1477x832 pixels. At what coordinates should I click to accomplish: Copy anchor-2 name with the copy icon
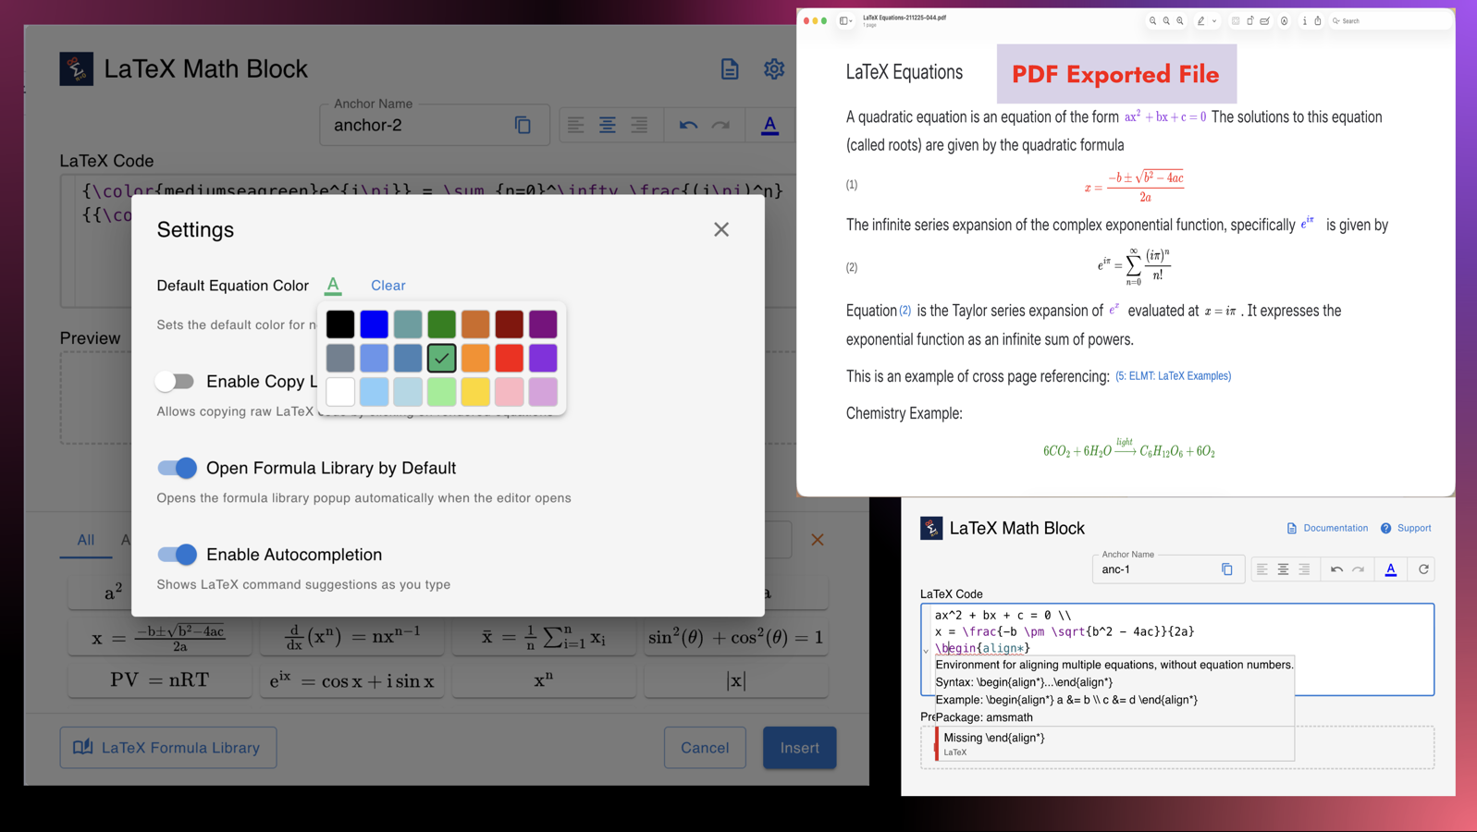[x=523, y=125]
